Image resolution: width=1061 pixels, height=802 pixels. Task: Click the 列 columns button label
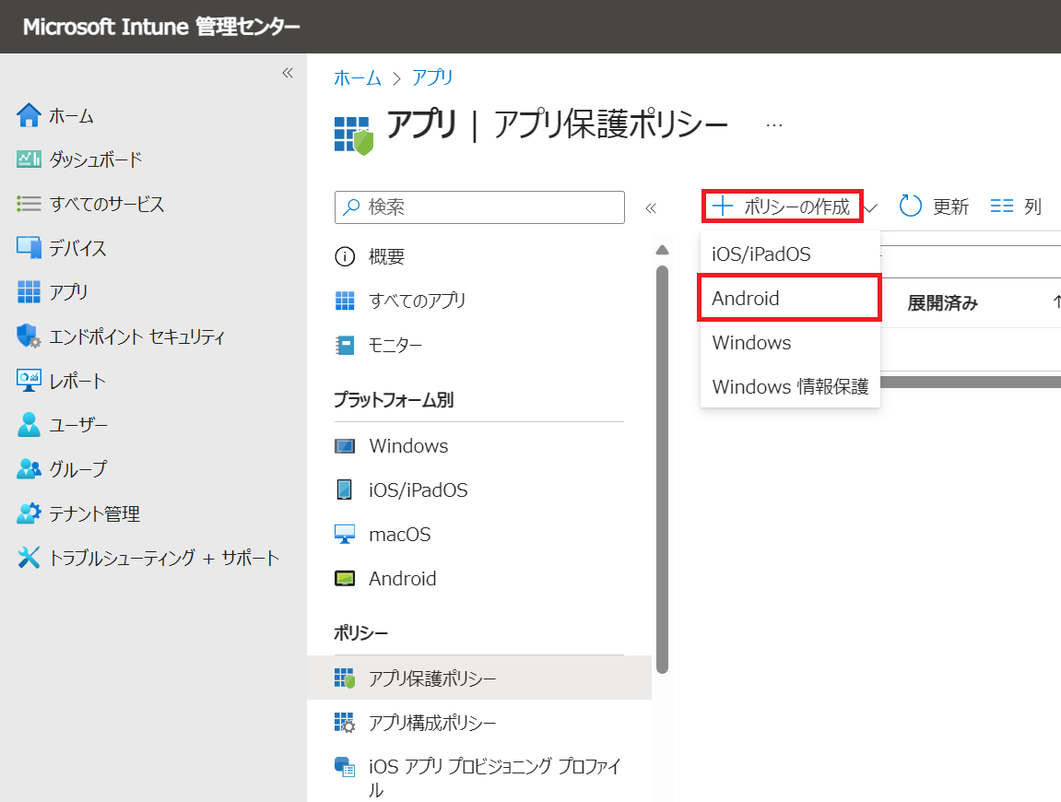[1032, 206]
